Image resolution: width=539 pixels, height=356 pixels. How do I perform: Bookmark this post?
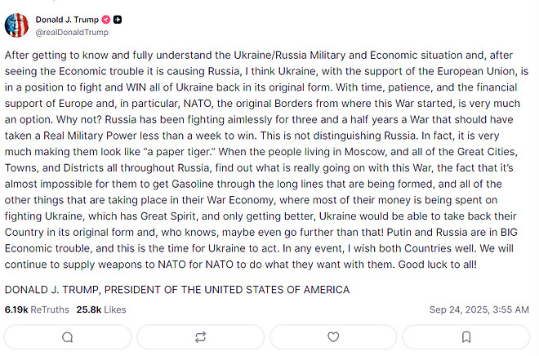(466, 336)
